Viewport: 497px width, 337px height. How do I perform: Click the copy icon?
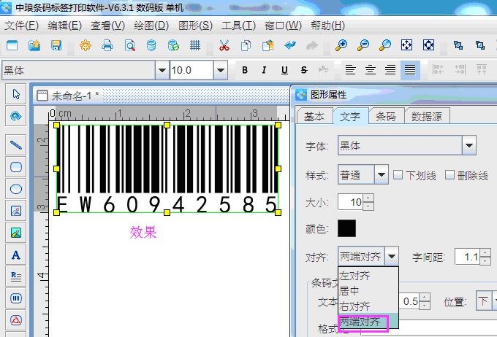(x=246, y=45)
